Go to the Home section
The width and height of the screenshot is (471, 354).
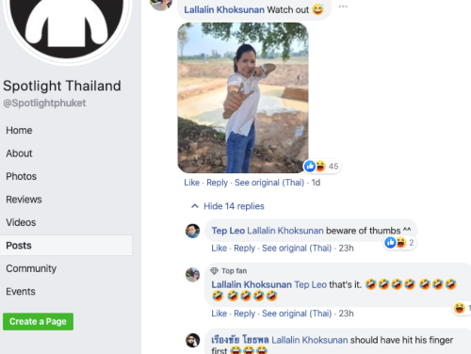pyautogui.click(x=19, y=130)
